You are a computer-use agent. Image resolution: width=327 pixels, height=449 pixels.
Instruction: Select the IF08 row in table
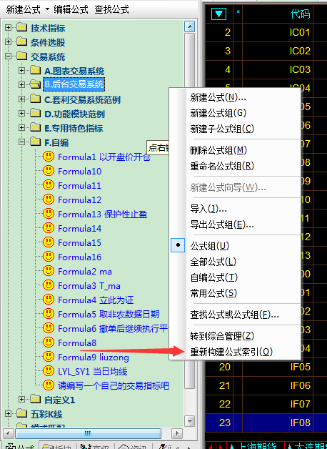coord(266,422)
